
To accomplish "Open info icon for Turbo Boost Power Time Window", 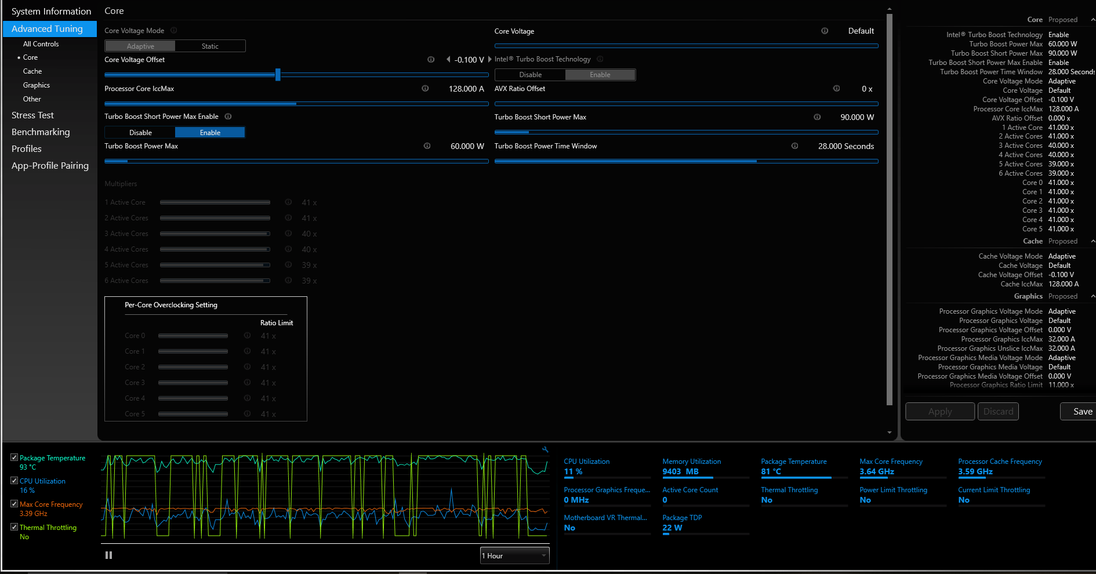I will pos(794,146).
